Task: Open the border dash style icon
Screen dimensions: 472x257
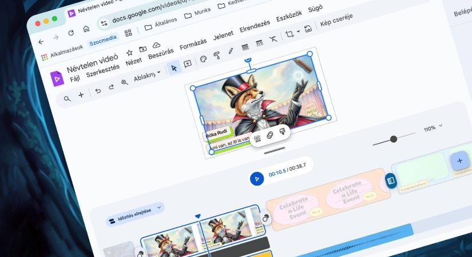Action: pos(259,43)
